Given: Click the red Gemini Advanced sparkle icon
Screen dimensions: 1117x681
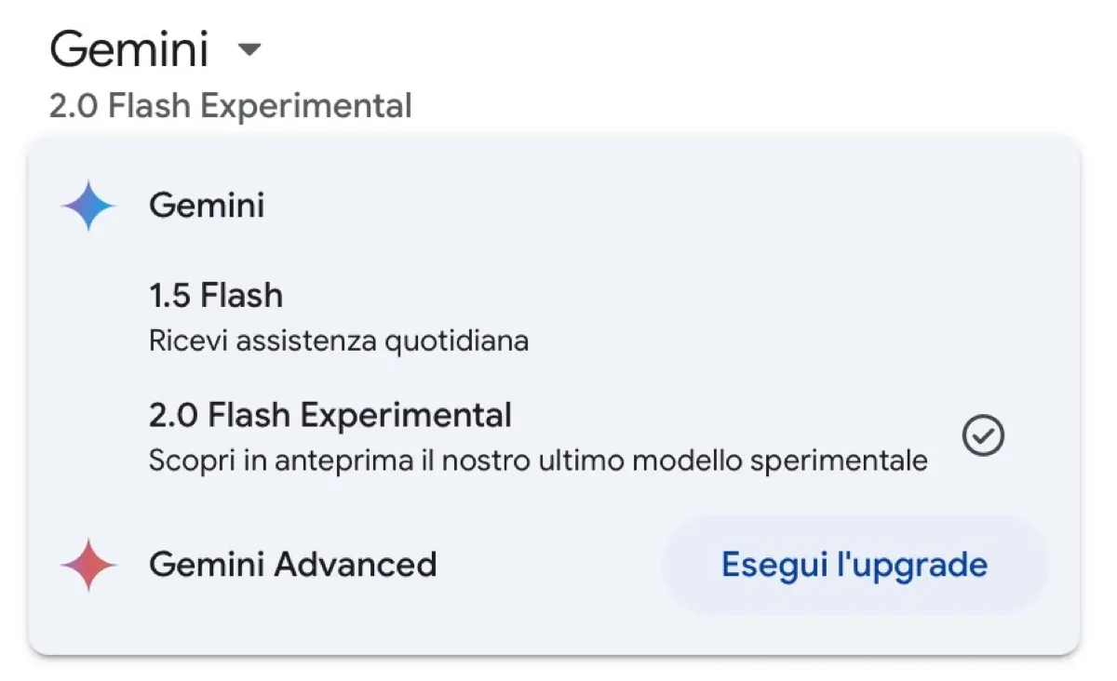Looking at the screenshot, I should pyautogui.click(x=87, y=564).
